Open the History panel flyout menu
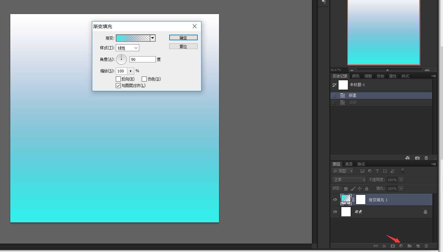The image size is (443, 252). tap(434, 76)
